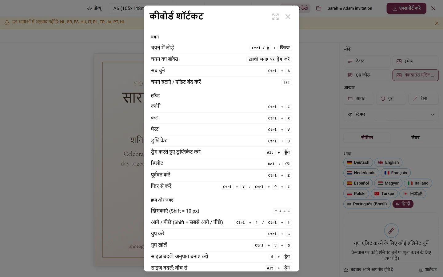The width and height of the screenshot is (443, 277).
Task: Click the folder icon beside Sarah & Adam invitation
Action: [319, 8]
